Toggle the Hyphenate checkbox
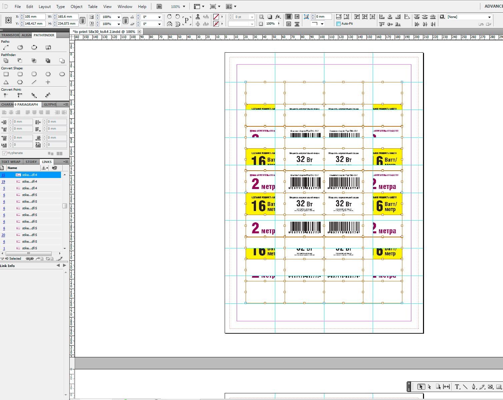 point(4,153)
